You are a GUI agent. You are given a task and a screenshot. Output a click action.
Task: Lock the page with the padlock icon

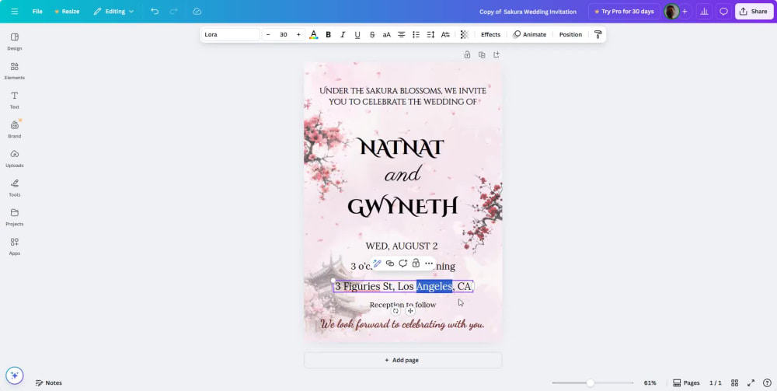(x=467, y=54)
